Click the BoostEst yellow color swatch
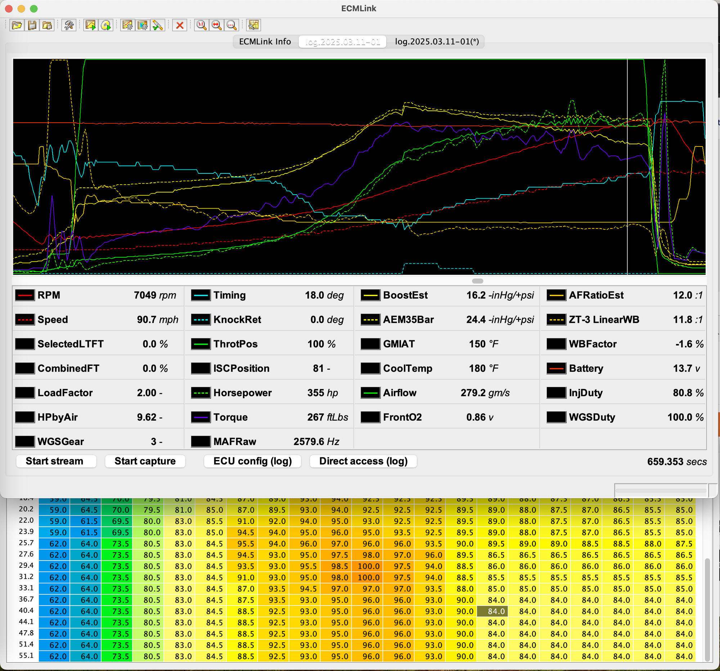Screen dimensions: 720x671 click(370, 295)
